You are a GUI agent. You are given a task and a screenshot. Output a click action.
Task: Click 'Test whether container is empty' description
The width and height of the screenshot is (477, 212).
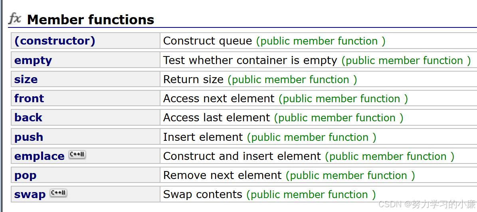[x=250, y=60]
